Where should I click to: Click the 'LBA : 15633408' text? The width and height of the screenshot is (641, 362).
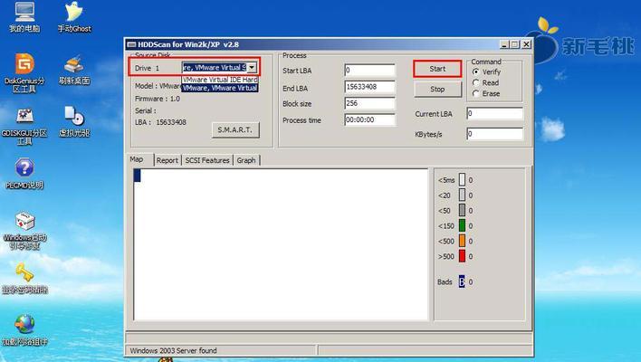coord(160,122)
